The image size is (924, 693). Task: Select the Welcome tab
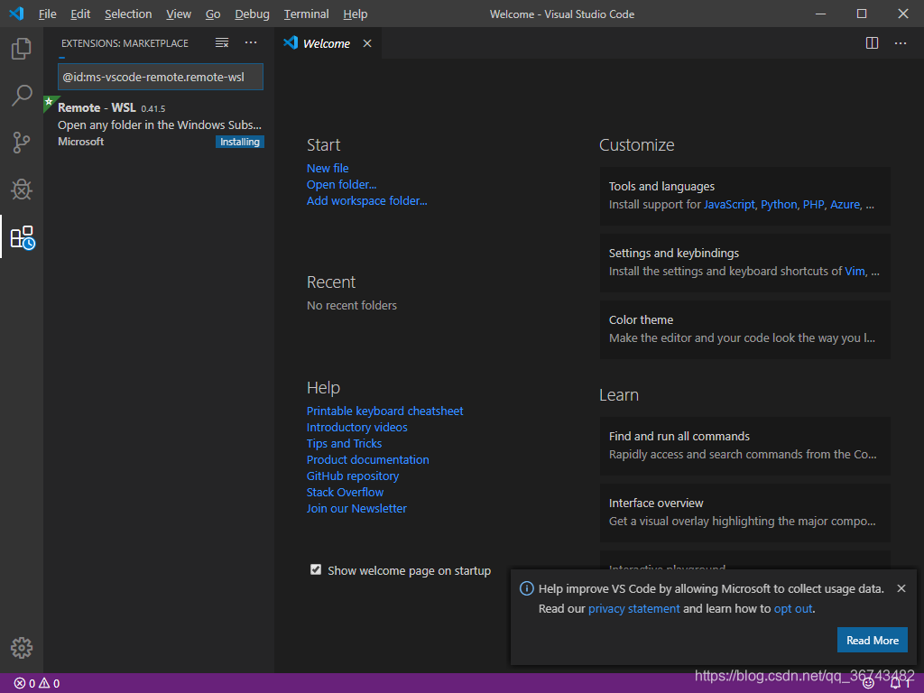pos(327,43)
